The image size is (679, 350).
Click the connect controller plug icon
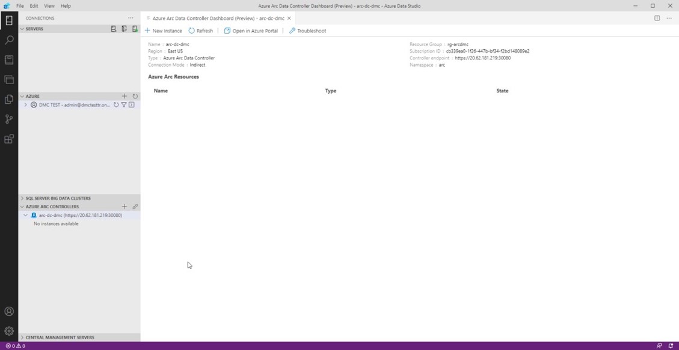(135, 207)
